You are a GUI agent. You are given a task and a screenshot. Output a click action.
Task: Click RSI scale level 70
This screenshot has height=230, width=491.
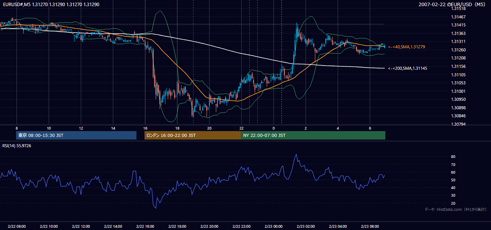click(x=453, y=164)
